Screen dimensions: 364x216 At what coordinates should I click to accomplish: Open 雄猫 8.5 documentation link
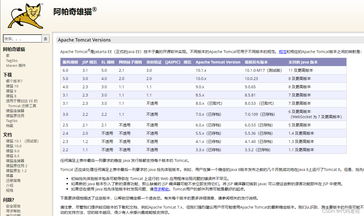pyautogui.click(x=13, y=156)
